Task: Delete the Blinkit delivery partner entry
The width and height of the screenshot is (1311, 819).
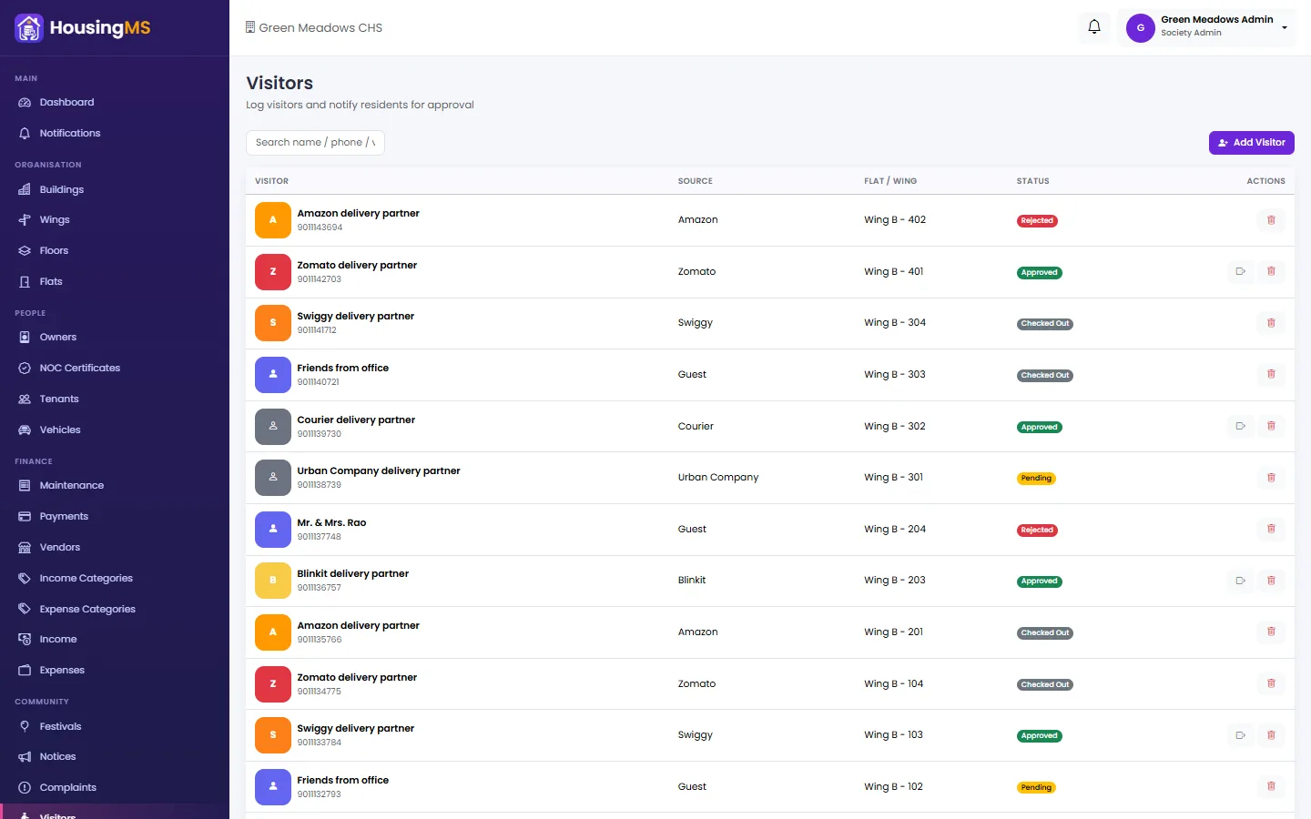Action: click(1271, 581)
